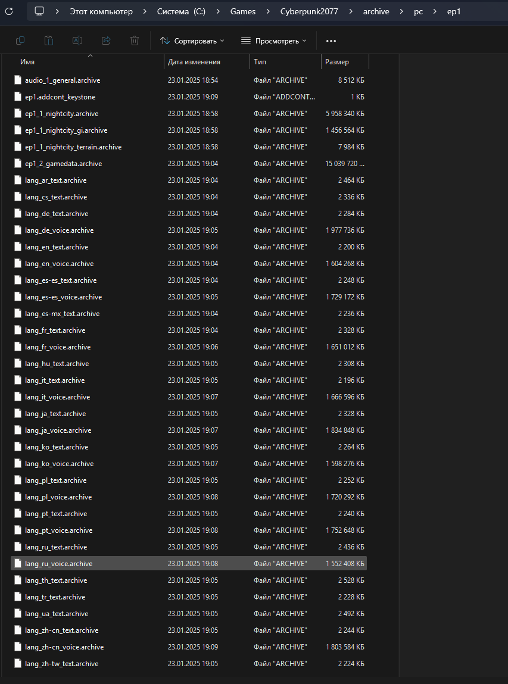Click the file icon of lang_en_voice.archive
Image resolution: width=508 pixels, height=684 pixels.
[17, 264]
